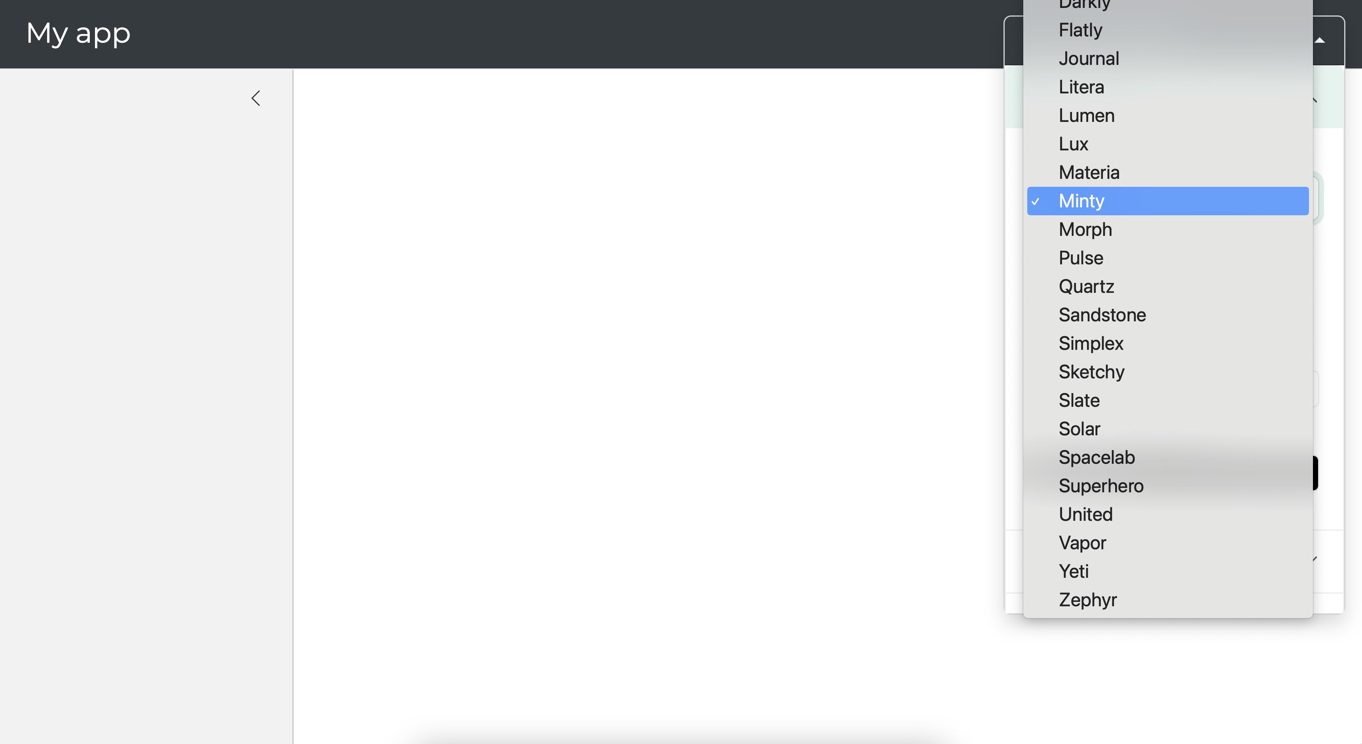Screen dimensions: 1362x744
Task: Collapse the sidebar with left chevron
Action: tap(256, 98)
